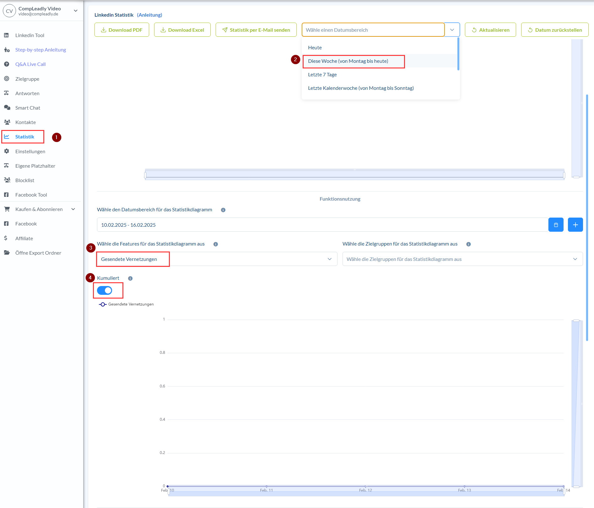Open Smart Chat from sidebar icon
594x508 pixels.
pos(7,108)
